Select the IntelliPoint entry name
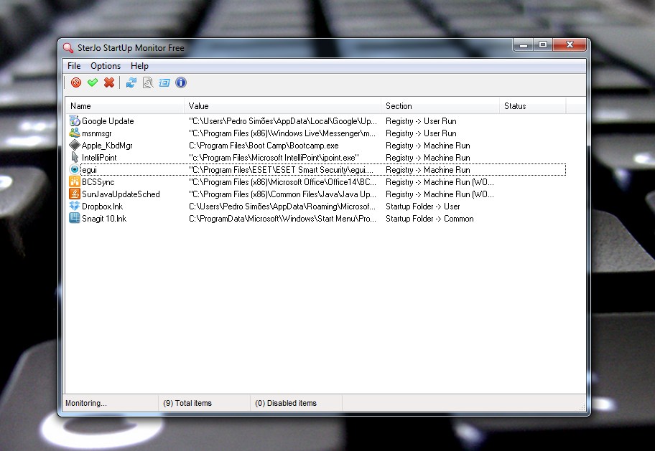Viewport: 655px width, 451px height. pos(99,158)
